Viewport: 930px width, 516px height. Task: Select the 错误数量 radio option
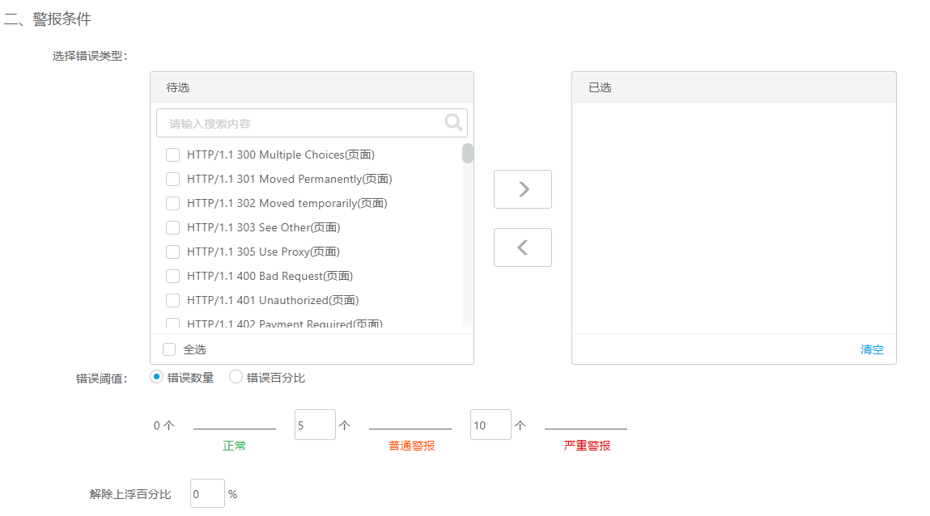157,377
